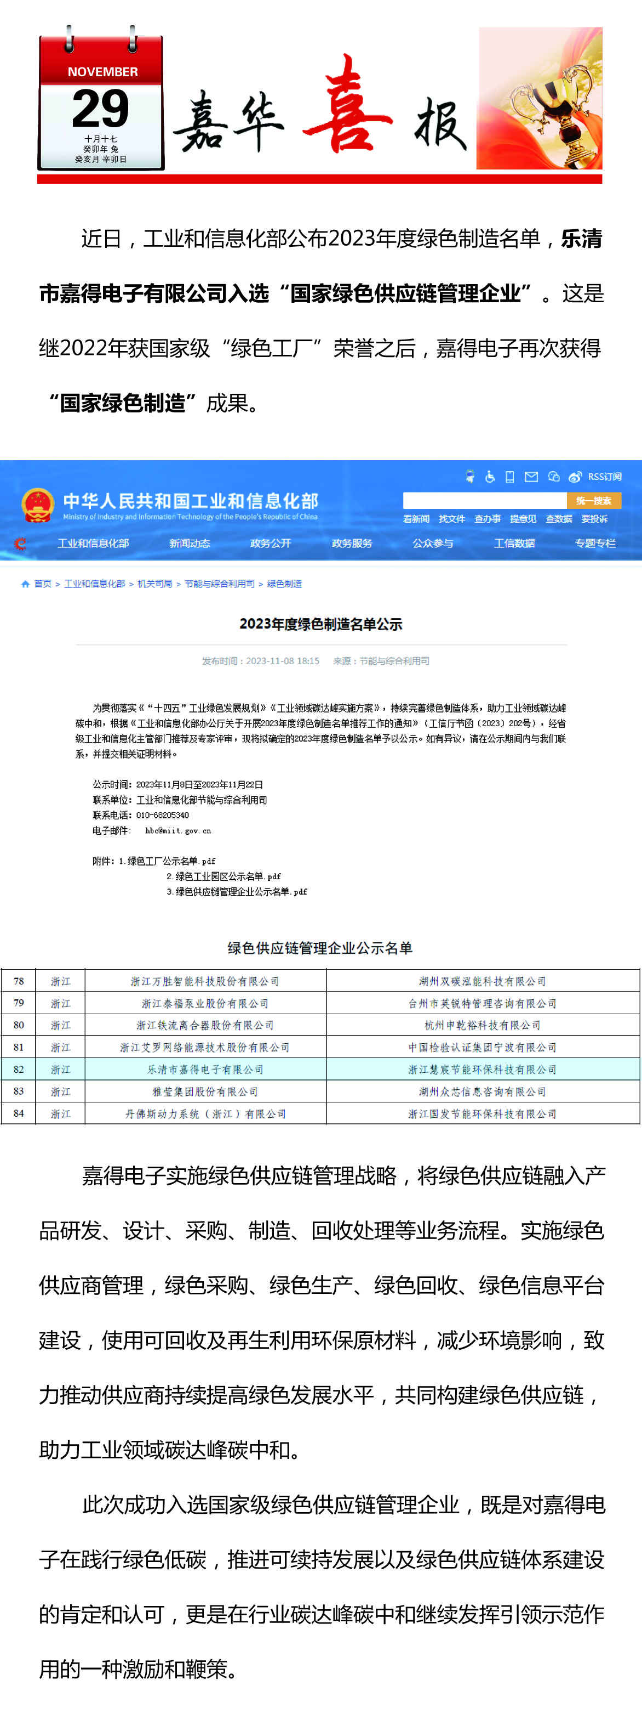Viewport: 642px width, 1714px height.
Task: Open attachment 3.绿色供应链管理企业公示名单.pdf
Action: tap(237, 892)
